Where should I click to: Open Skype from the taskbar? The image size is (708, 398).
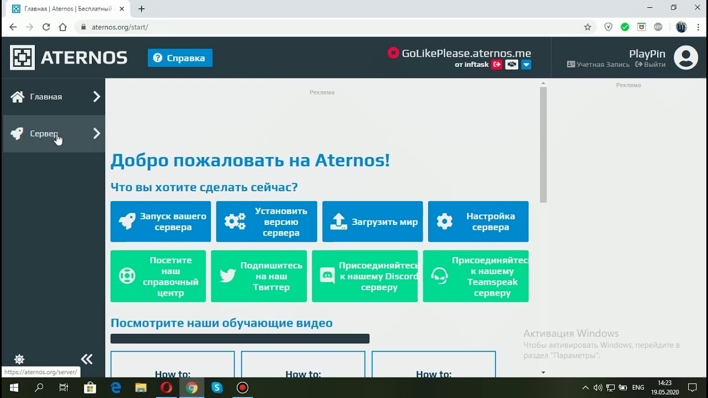217,387
